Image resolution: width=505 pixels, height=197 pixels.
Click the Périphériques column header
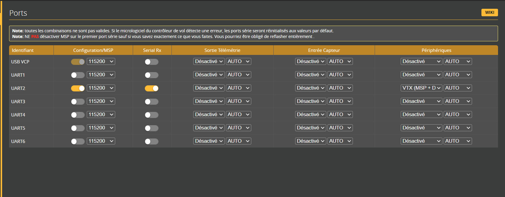(x=436, y=50)
